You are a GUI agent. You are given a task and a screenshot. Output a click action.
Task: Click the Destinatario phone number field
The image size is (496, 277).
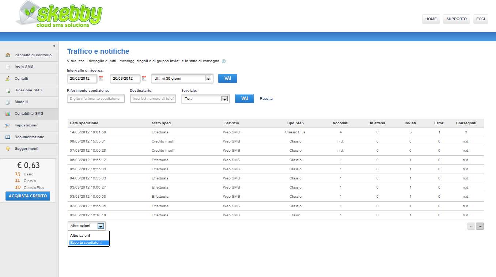click(153, 99)
